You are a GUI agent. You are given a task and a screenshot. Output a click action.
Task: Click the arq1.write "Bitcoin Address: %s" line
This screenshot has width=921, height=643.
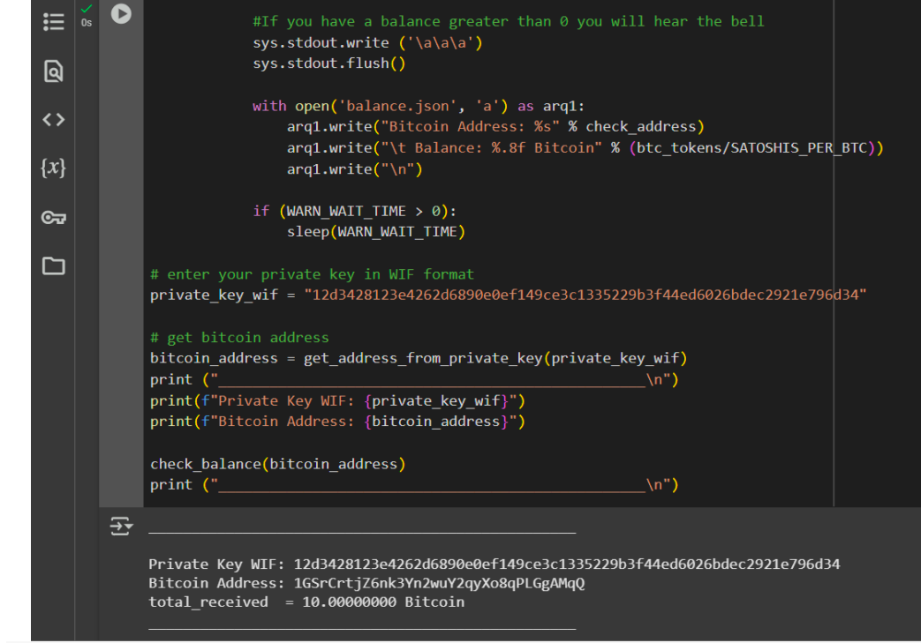pos(495,127)
